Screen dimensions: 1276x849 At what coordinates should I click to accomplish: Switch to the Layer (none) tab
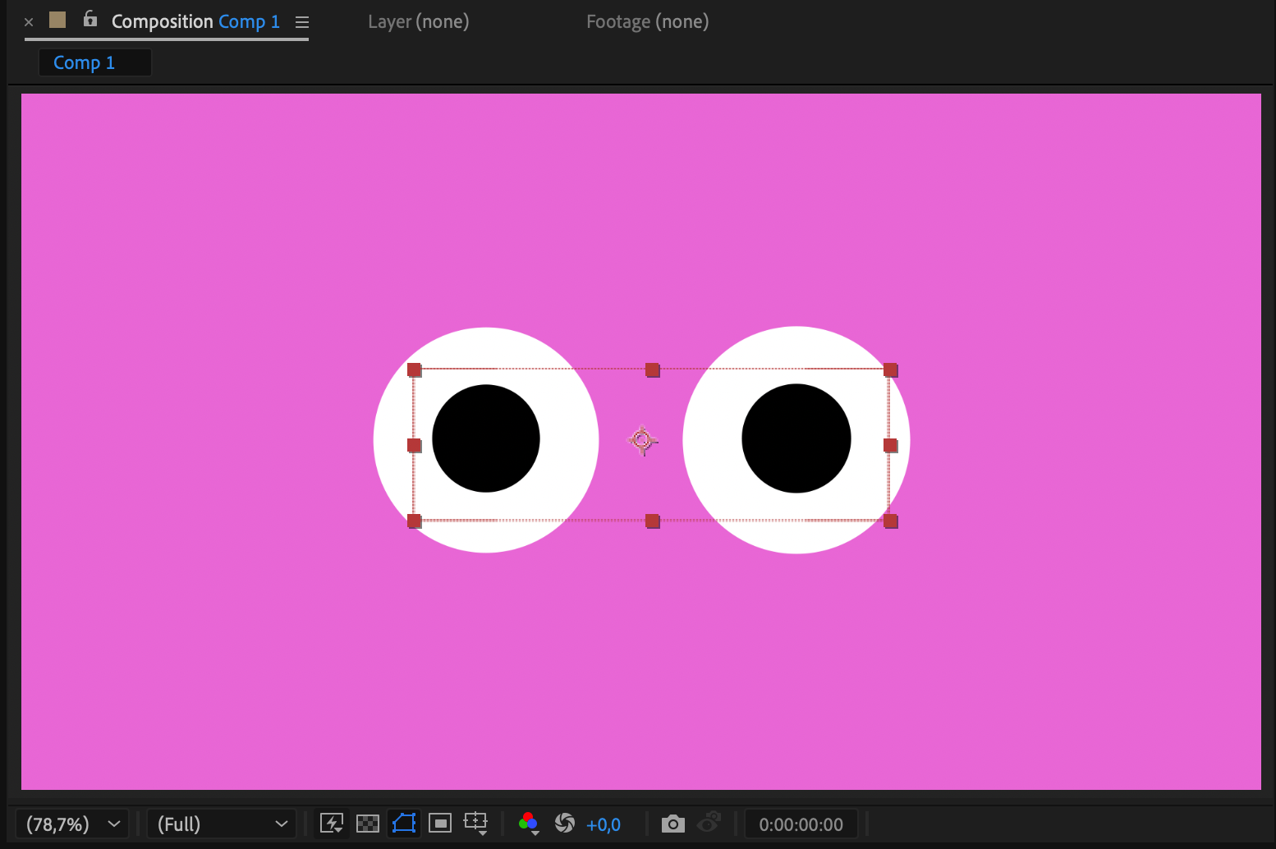[x=418, y=22]
